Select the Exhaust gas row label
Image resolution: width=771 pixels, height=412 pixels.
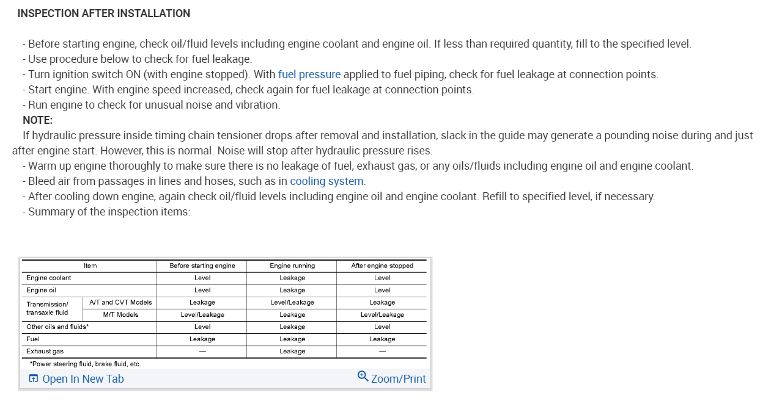pyautogui.click(x=45, y=351)
